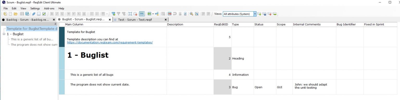Open the Settings menu
Image resolution: width=400 pixels, height=100 pixels.
(35, 9)
